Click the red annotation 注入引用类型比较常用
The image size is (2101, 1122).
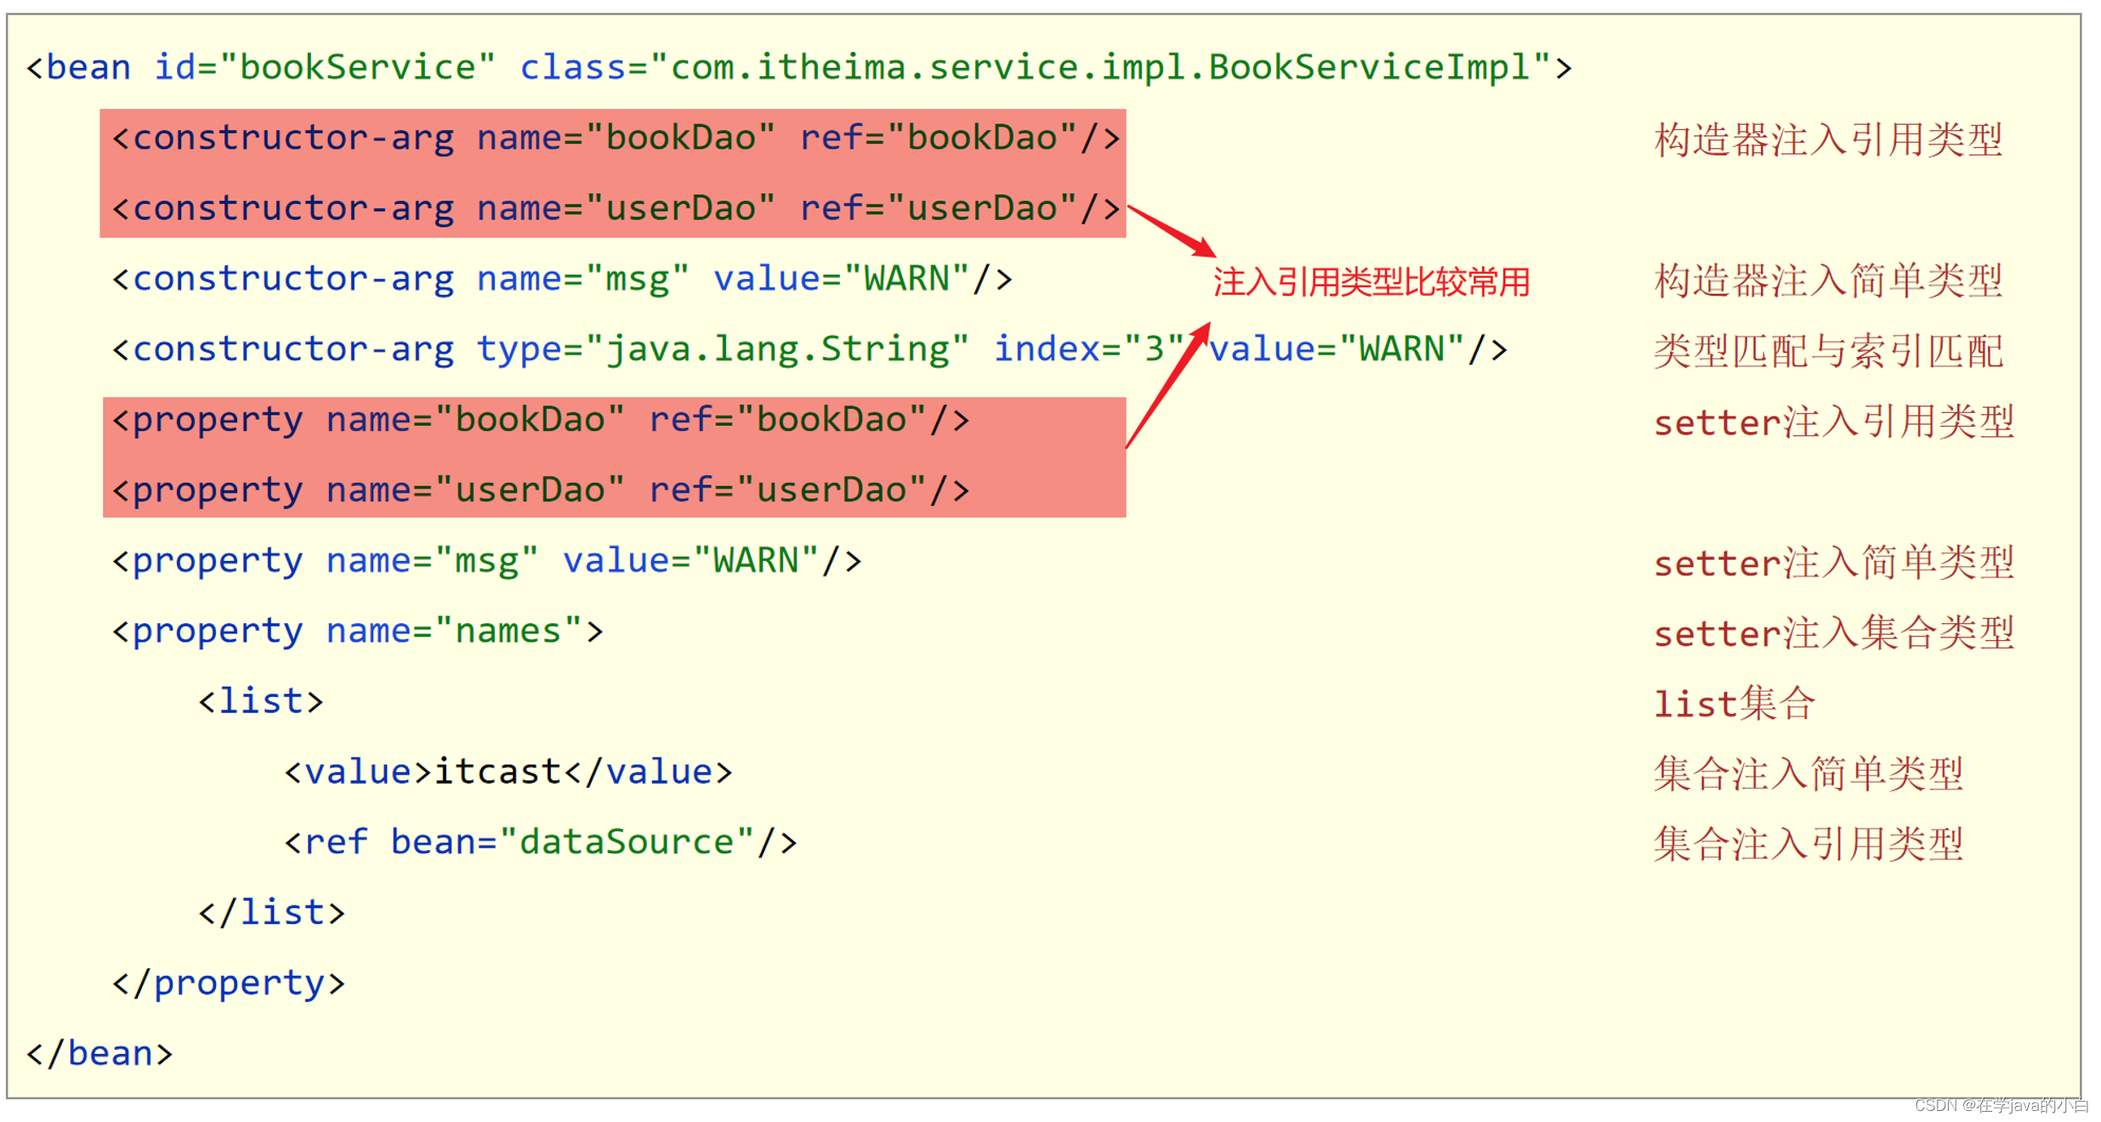[x=1371, y=282]
